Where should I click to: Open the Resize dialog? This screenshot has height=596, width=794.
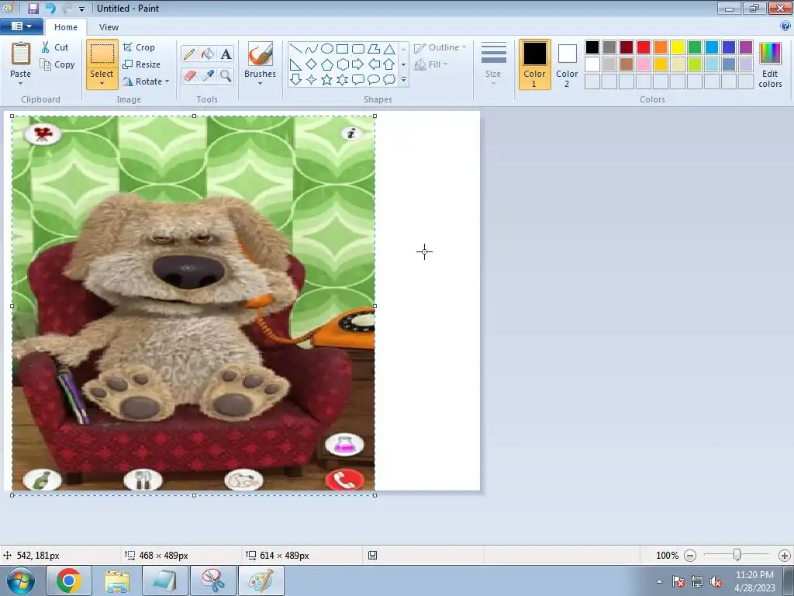pyautogui.click(x=142, y=65)
